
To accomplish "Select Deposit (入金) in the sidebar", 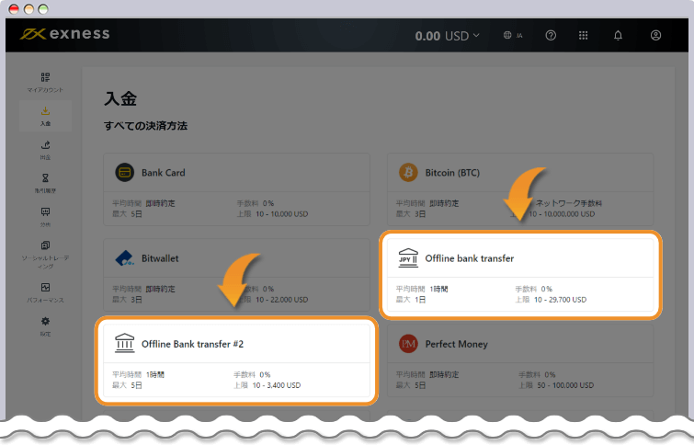I will [45, 116].
